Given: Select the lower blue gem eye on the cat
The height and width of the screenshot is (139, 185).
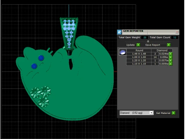Looking at the screenshot, I should coord(34,66).
